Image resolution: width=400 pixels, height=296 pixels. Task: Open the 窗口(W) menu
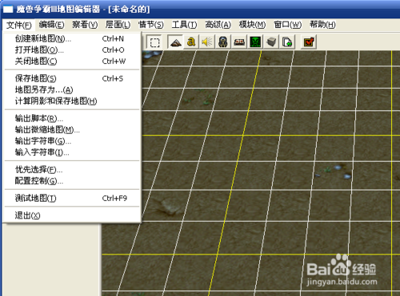[x=287, y=25]
